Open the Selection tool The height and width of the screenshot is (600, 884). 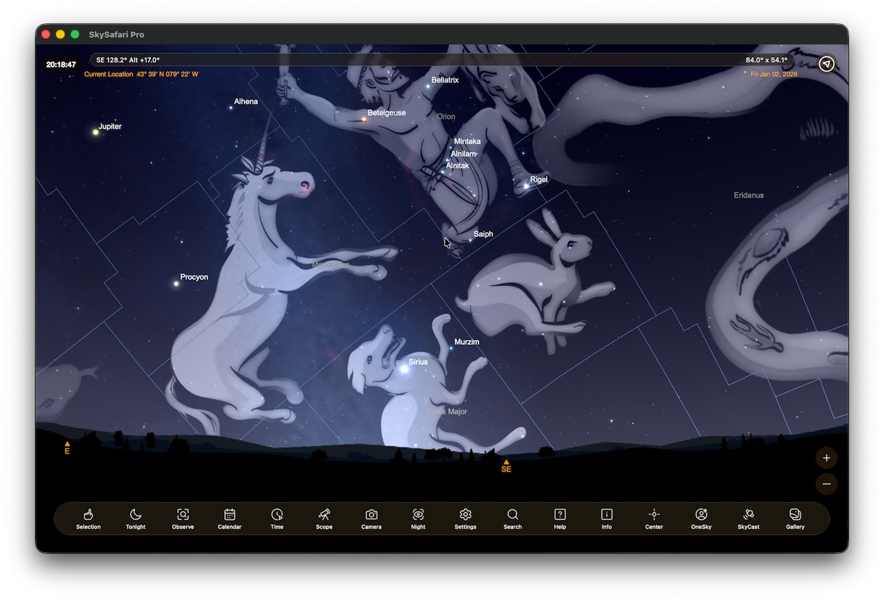point(88,518)
